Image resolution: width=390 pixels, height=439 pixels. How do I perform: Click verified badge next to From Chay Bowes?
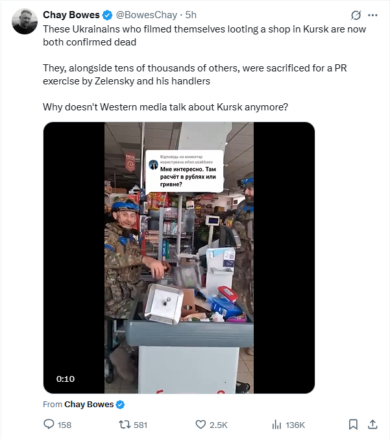120,405
